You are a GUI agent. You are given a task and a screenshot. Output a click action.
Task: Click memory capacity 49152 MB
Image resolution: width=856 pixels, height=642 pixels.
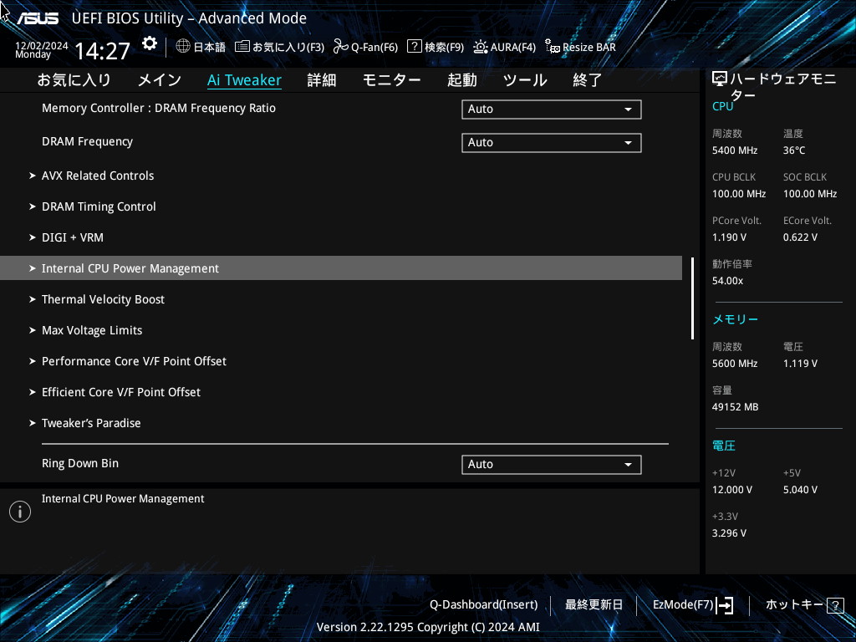coord(735,407)
